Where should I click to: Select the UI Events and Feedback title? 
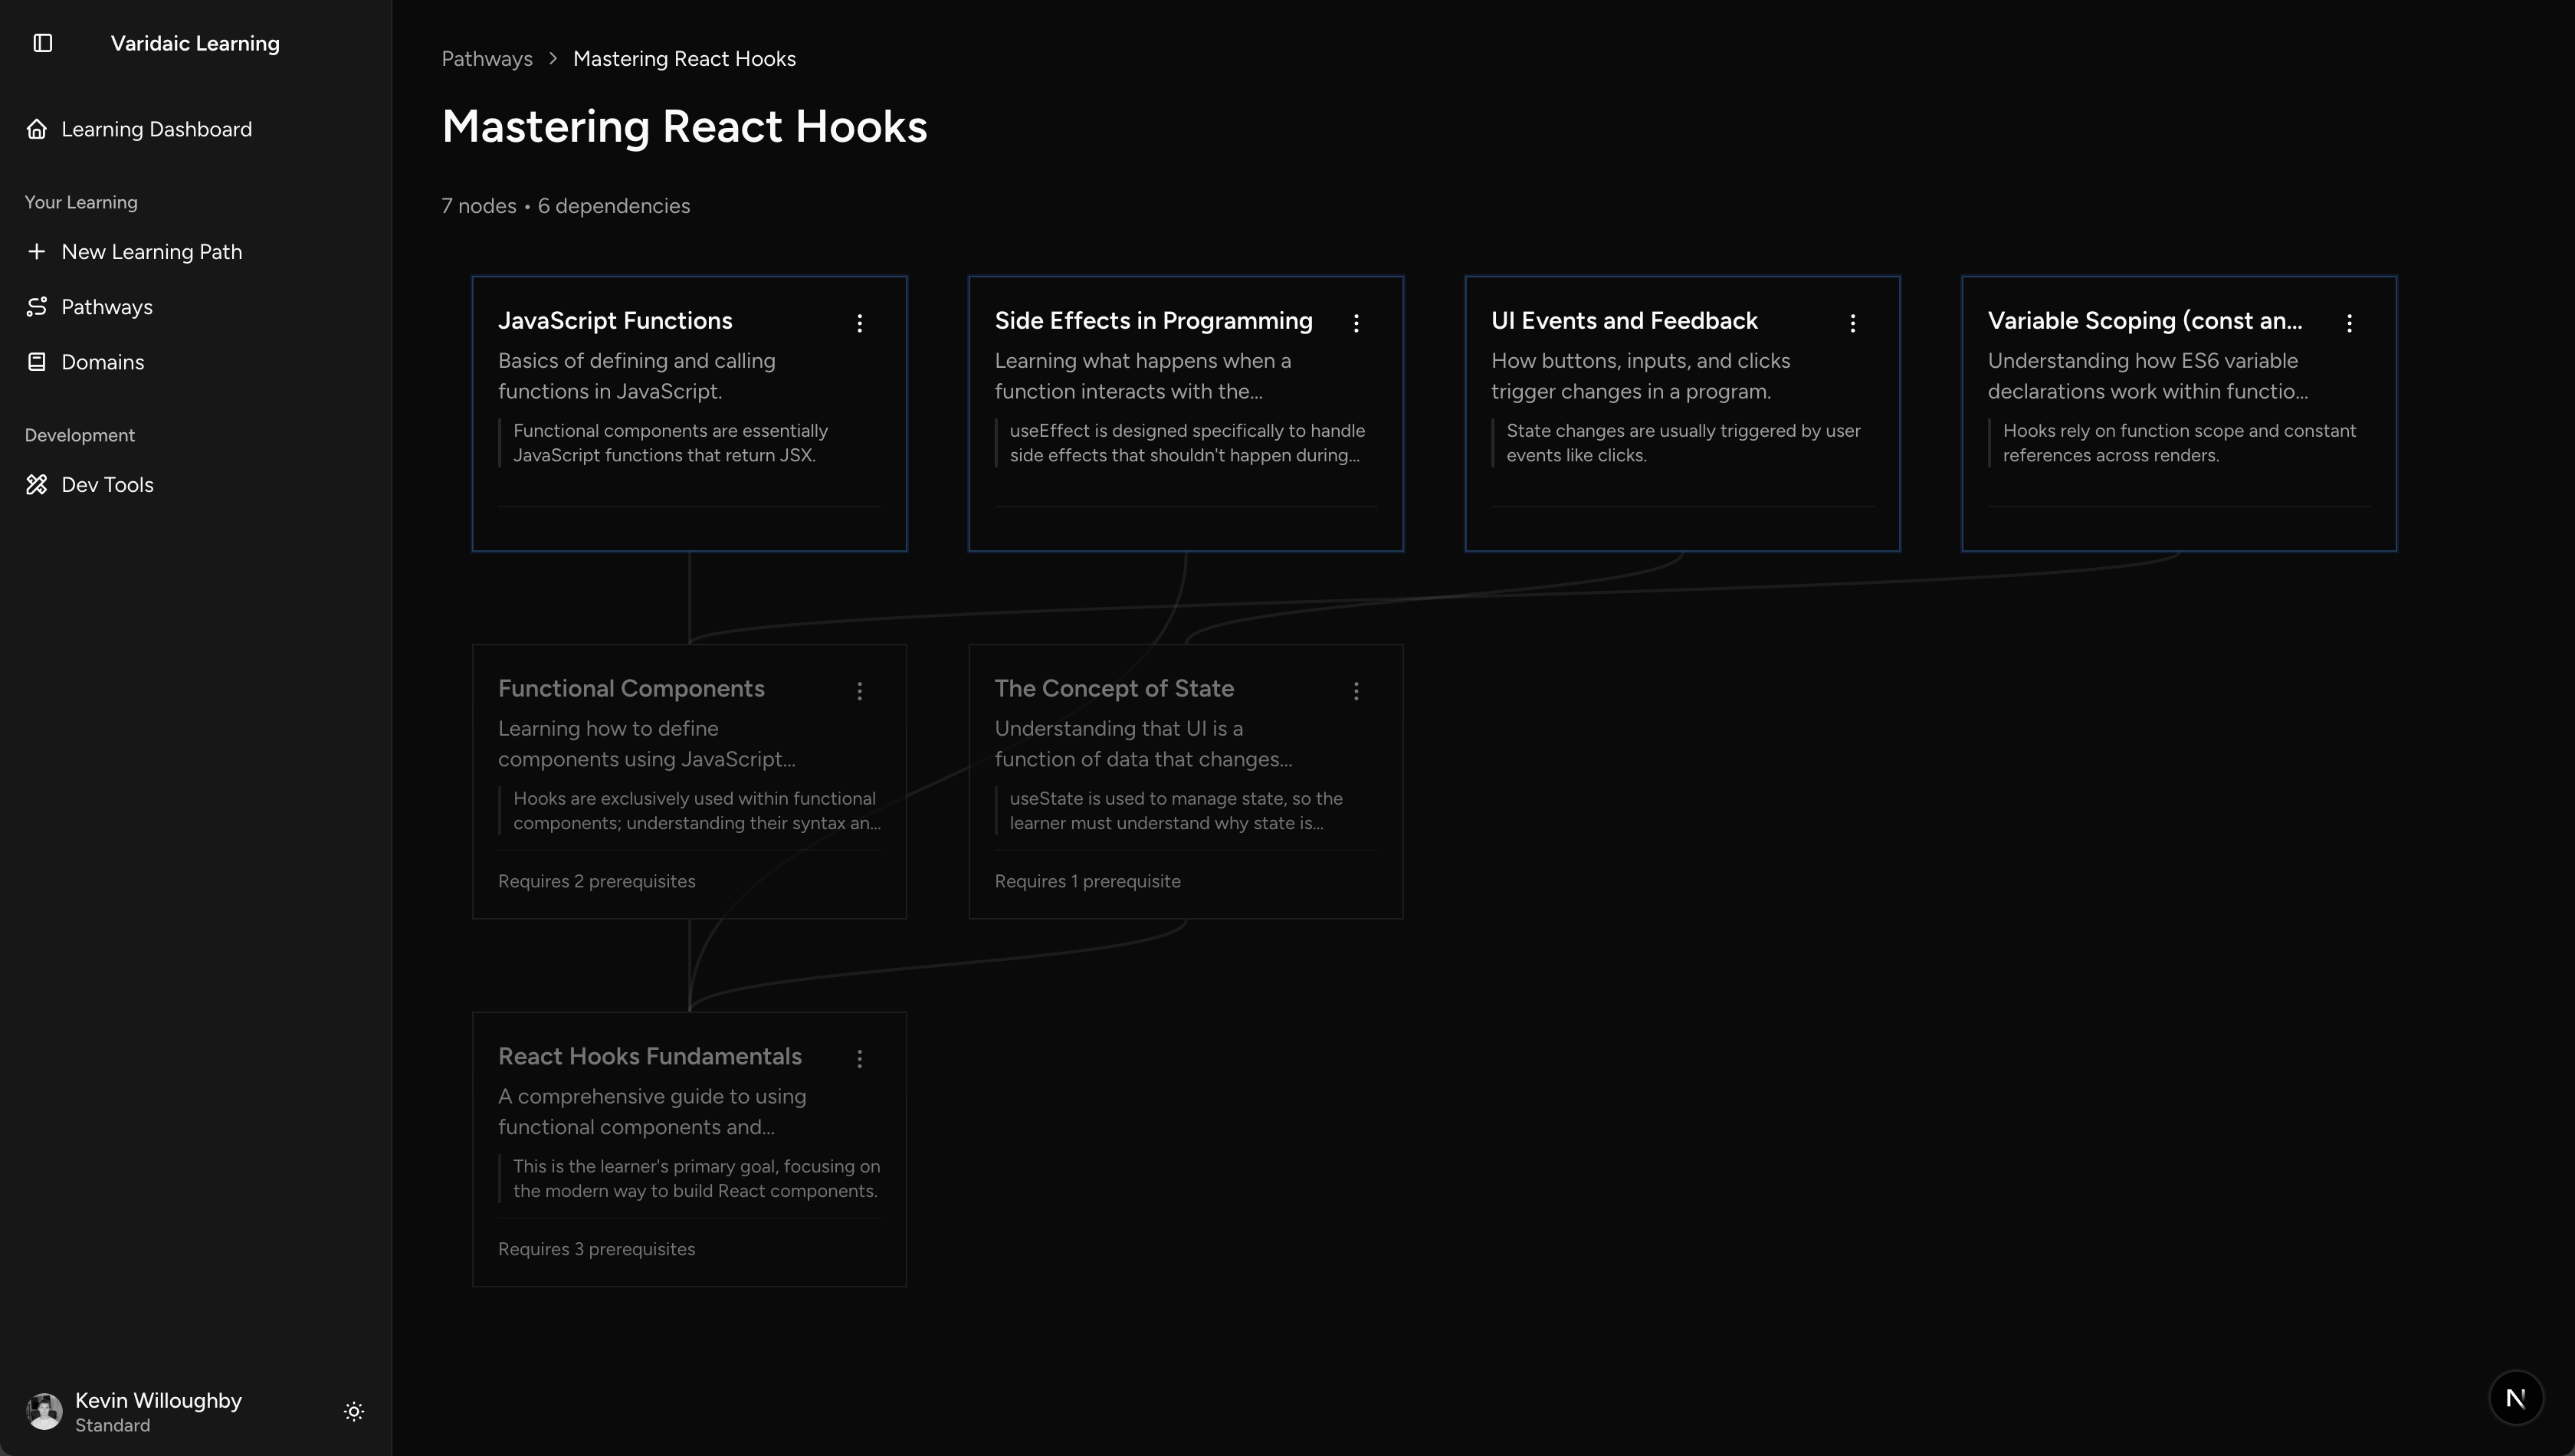(x=1624, y=321)
